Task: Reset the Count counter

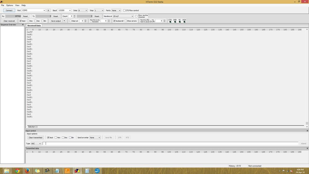Action: click(x=97, y=16)
